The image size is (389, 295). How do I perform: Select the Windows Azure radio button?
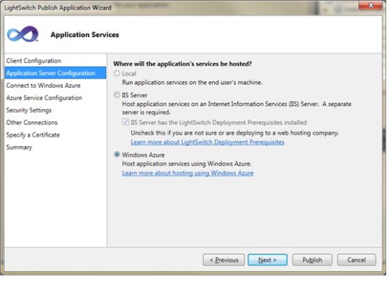click(117, 155)
